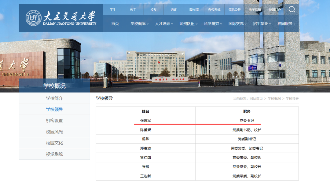
Task: Open 机构设置 from the sidebar
Action: 54,120
